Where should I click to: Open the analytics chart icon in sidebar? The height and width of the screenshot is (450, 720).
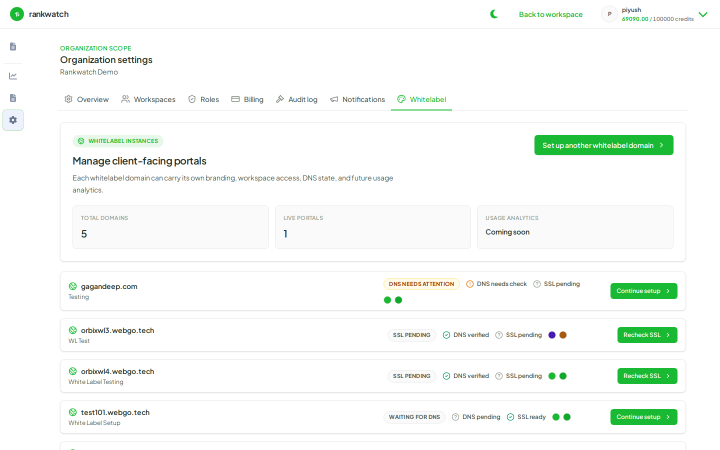pyautogui.click(x=13, y=76)
